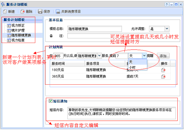
Task: Click the window title app icon
Action: (x=3, y=4)
